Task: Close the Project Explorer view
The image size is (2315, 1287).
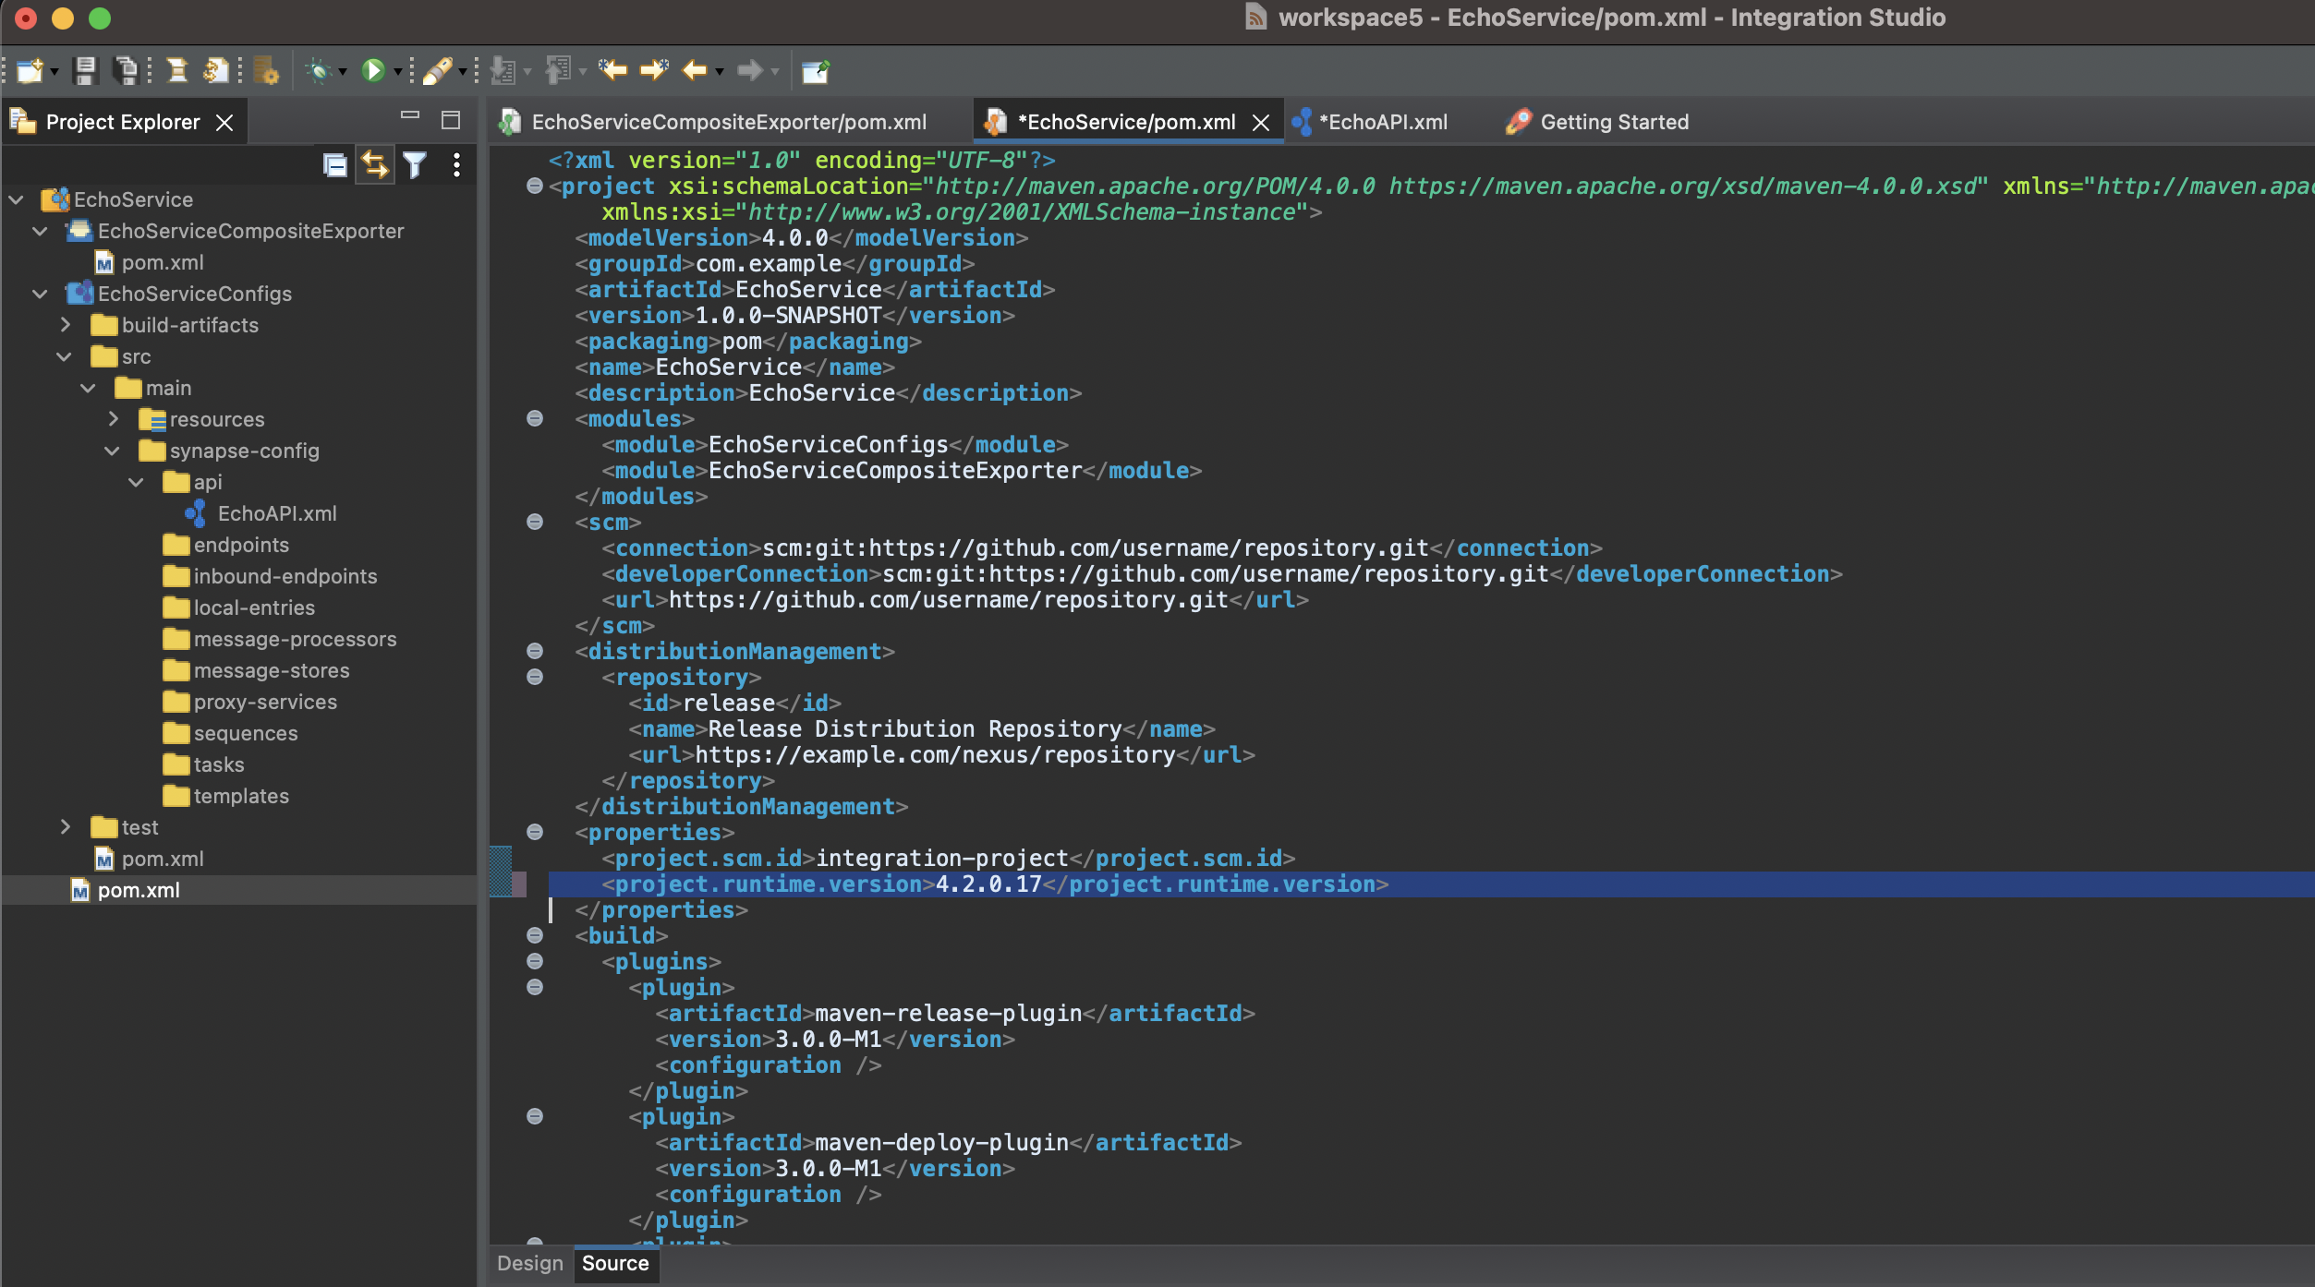Action: coord(224,123)
